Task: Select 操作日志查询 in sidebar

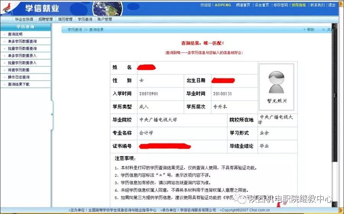Action: tap(19, 77)
